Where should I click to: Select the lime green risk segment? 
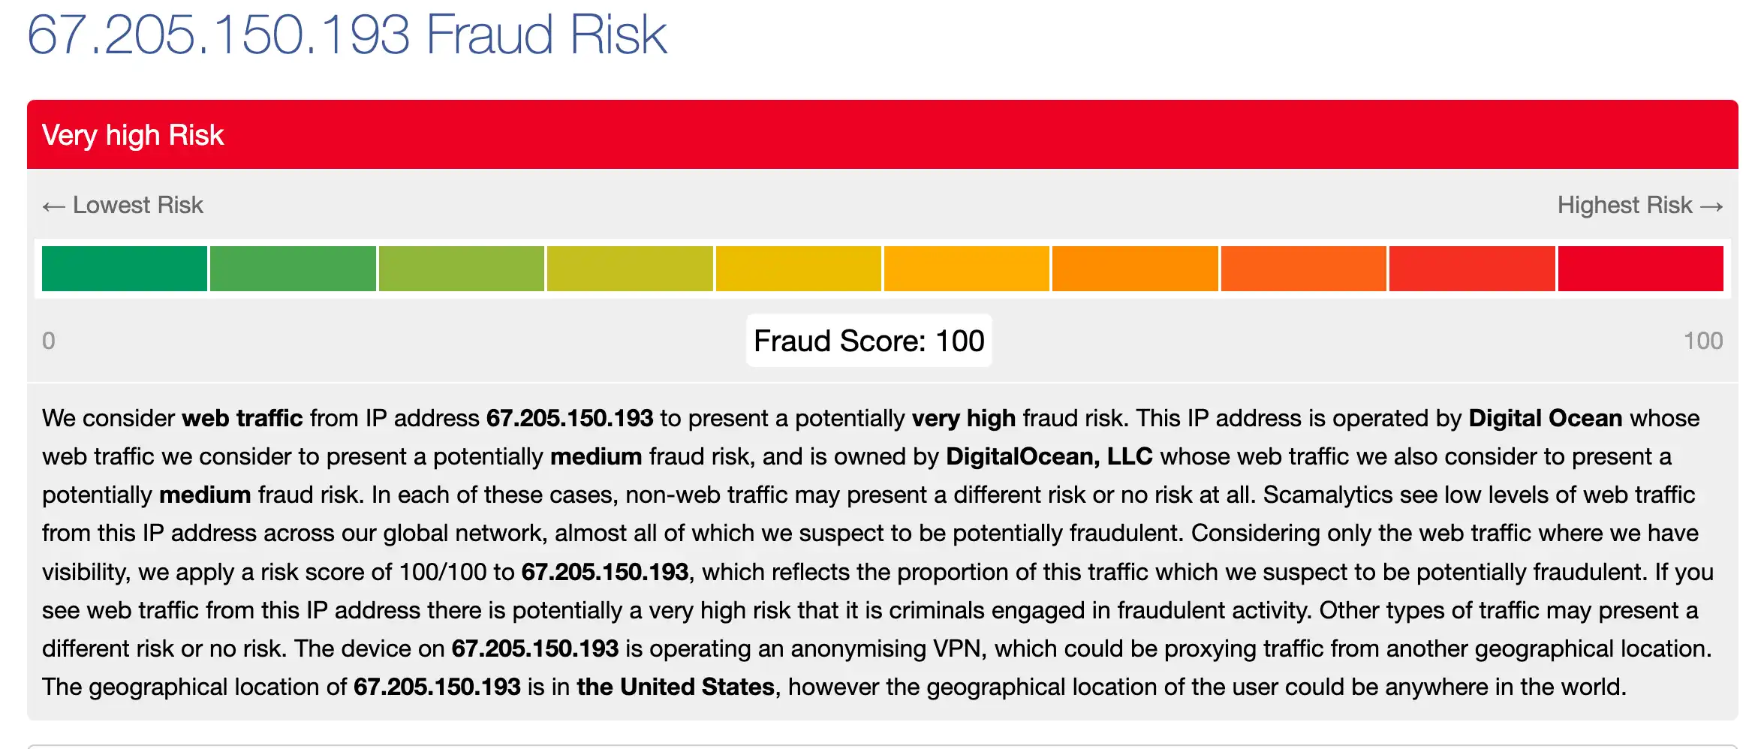point(462,269)
